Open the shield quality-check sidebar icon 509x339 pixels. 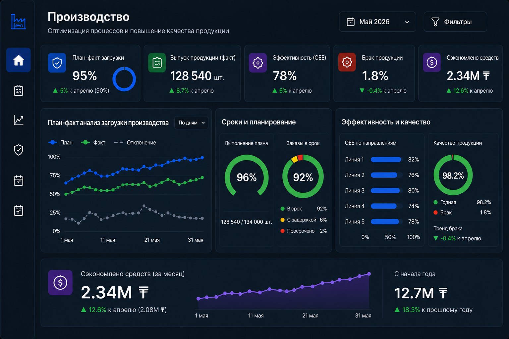pos(19,150)
